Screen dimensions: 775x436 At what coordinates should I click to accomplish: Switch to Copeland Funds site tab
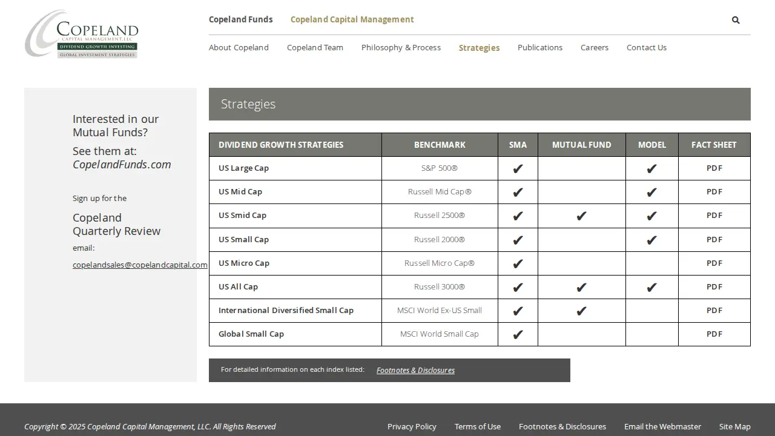[241, 19]
